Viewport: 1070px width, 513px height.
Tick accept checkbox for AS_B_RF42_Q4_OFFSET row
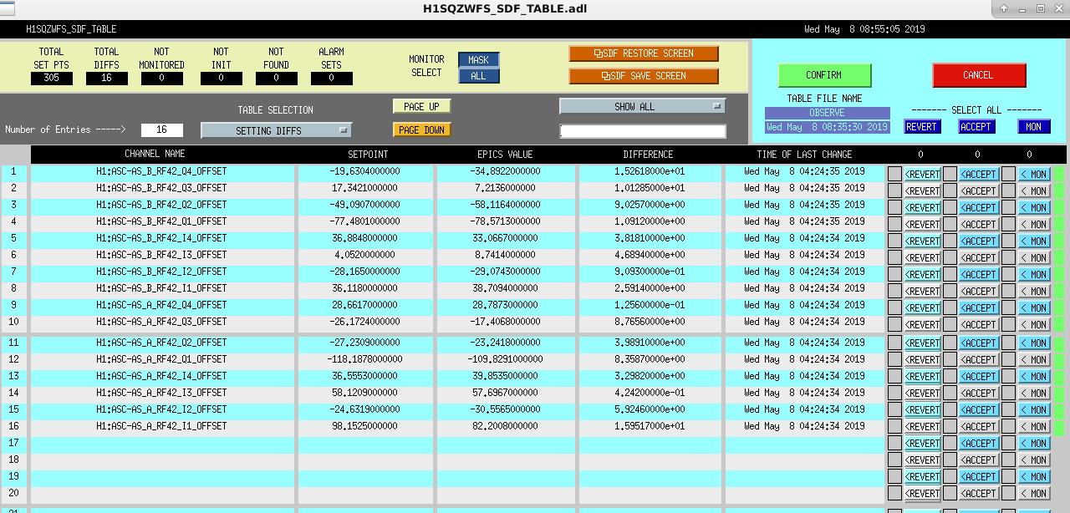pos(950,174)
